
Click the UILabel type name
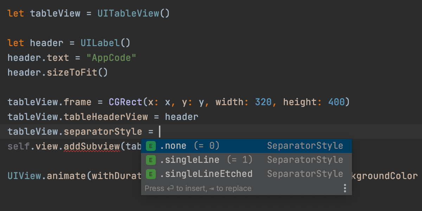100,43
